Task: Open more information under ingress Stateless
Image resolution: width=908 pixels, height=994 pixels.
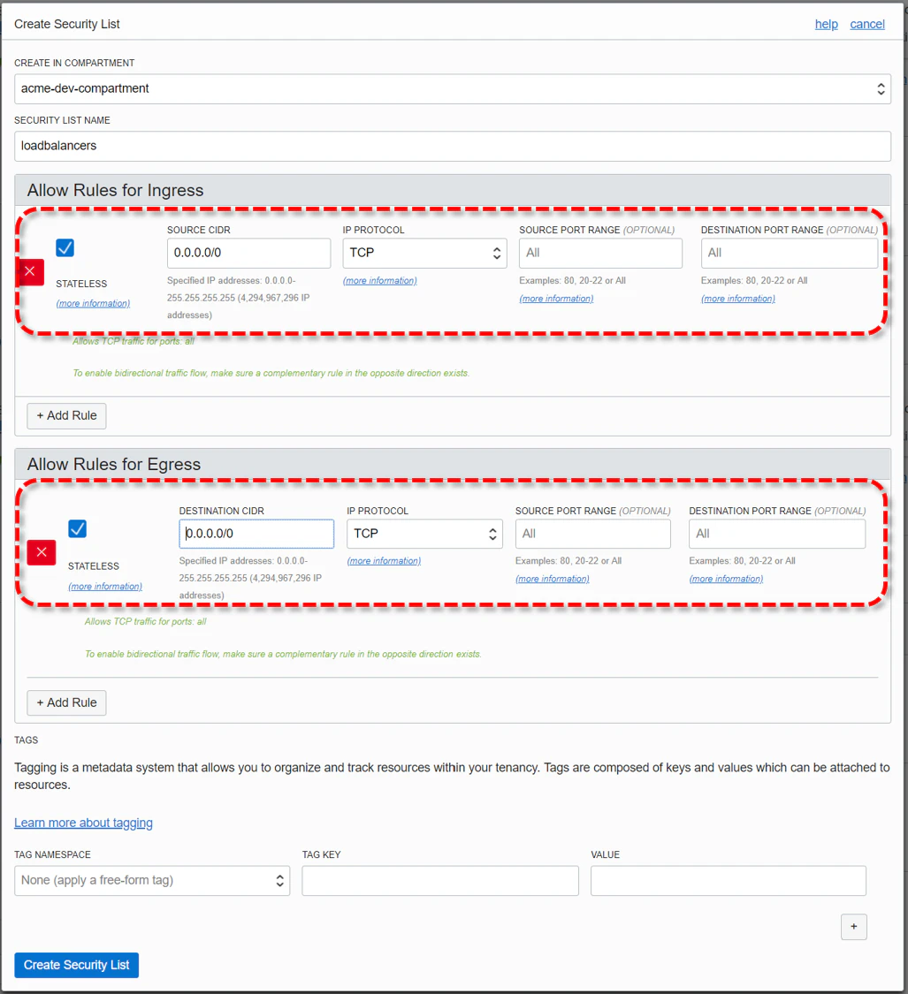Action: (x=93, y=304)
